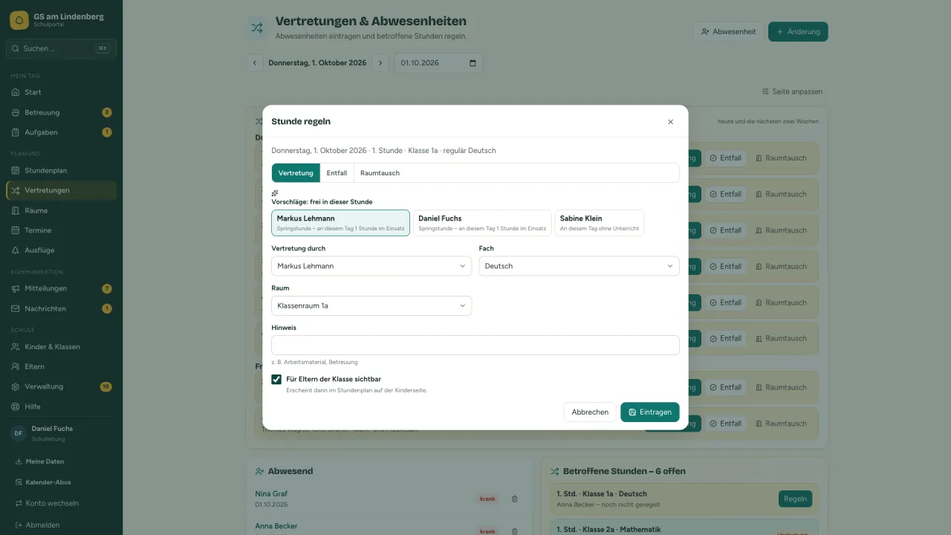Delete Nina Graf absence trash icon
Image resolution: width=951 pixels, height=535 pixels.
(514, 499)
